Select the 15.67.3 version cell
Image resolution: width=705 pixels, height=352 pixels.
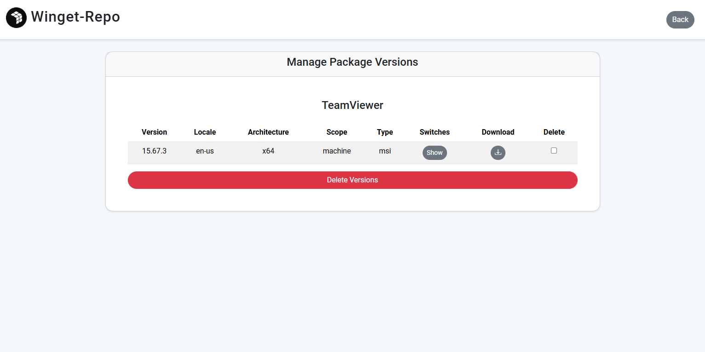pos(154,151)
